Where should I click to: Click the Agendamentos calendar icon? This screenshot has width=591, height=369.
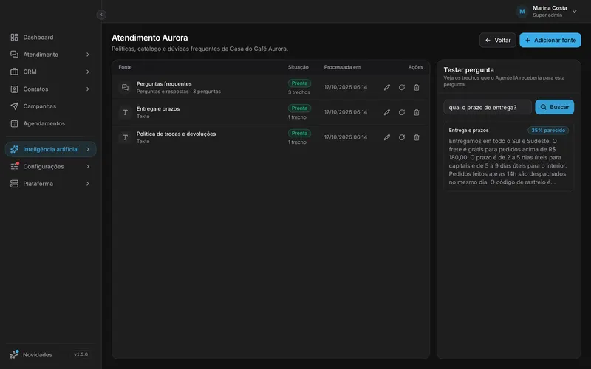[x=14, y=123]
